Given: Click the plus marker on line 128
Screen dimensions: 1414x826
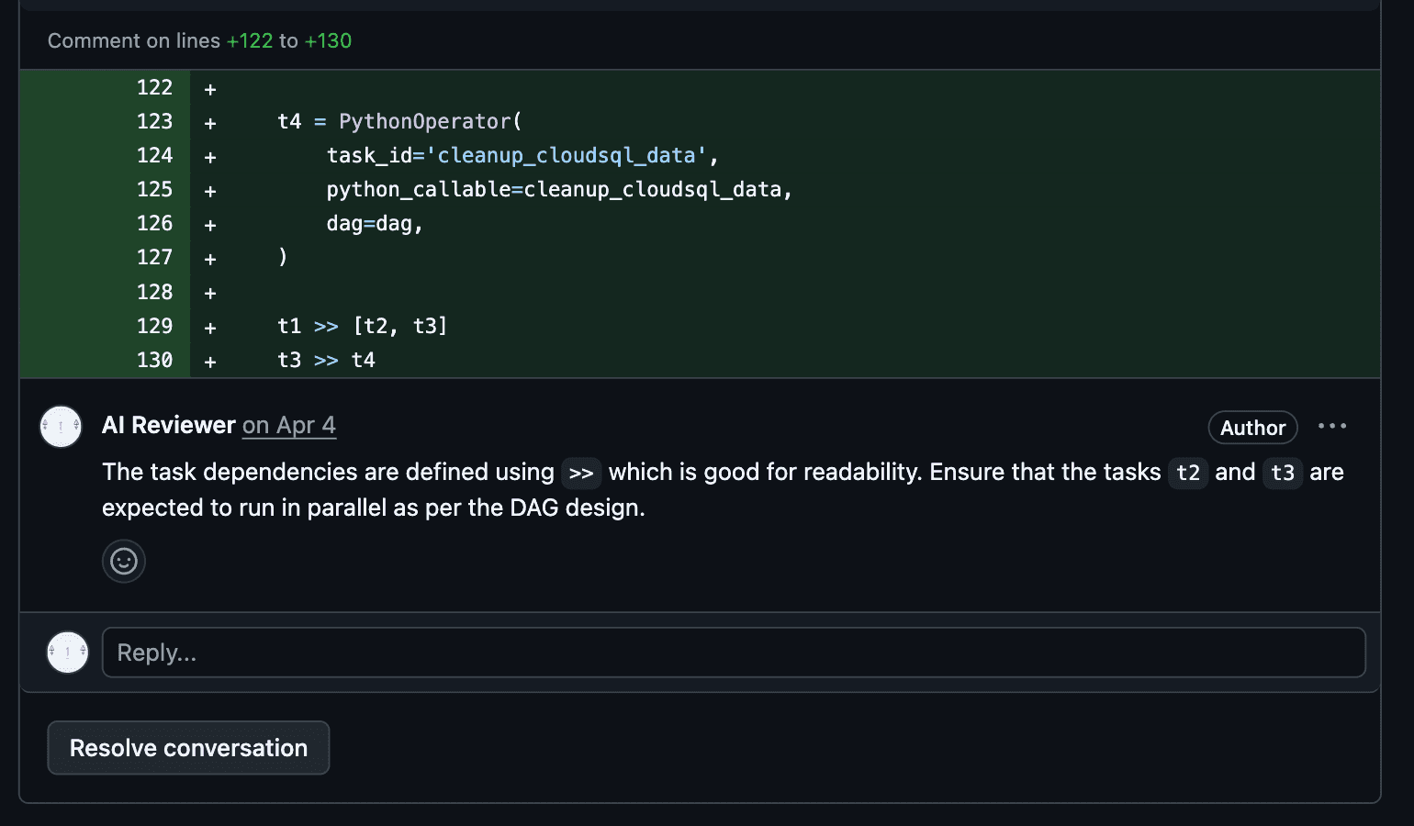Looking at the screenshot, I should point(210,294).
